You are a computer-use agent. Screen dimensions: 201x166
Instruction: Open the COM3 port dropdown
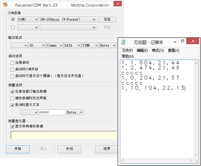pos(28,19)
